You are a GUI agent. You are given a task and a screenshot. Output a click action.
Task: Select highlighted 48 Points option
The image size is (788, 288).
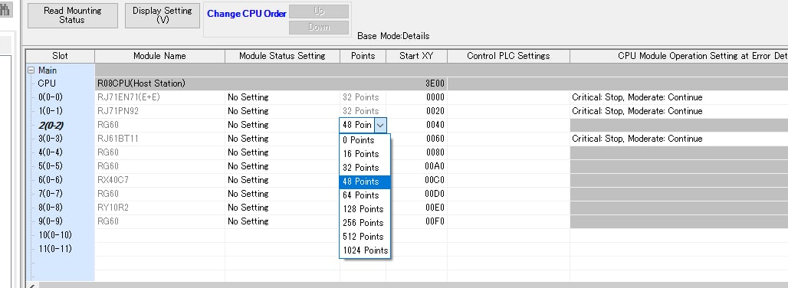[x=365, y=182]
